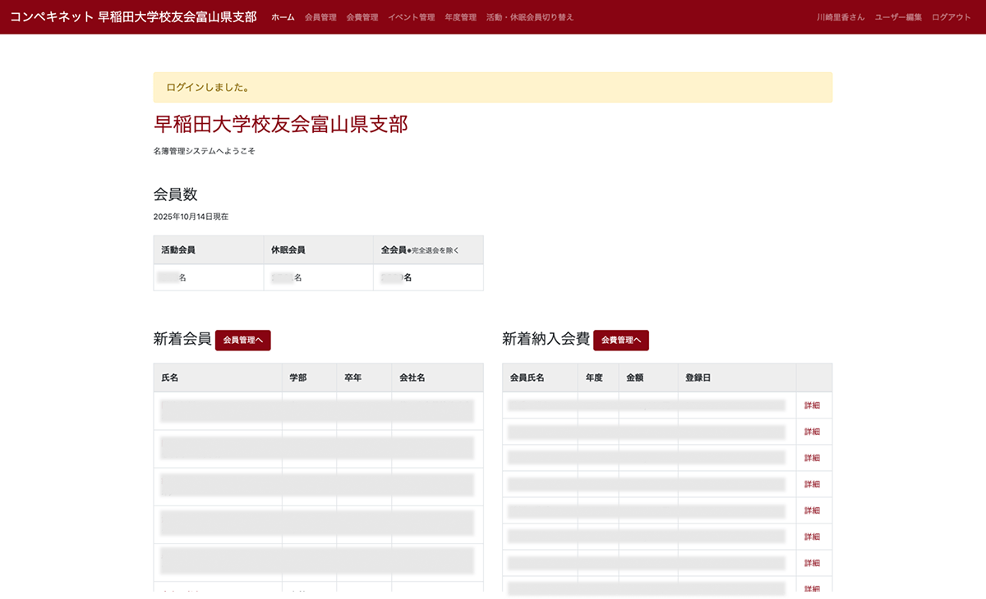Open 詳細 for the fifth 新着納入会費 row
Viewport: 986px width, 599px height.
click(x=812, y=510)
